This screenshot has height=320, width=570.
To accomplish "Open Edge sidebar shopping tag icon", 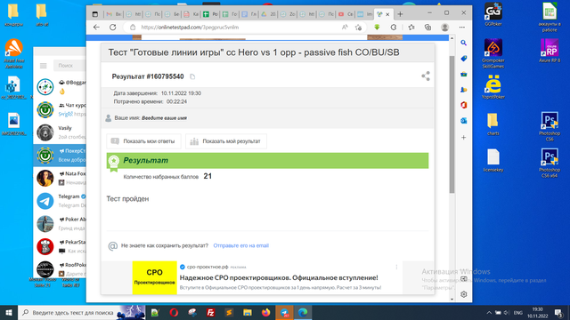I will (x=463, y=59).
